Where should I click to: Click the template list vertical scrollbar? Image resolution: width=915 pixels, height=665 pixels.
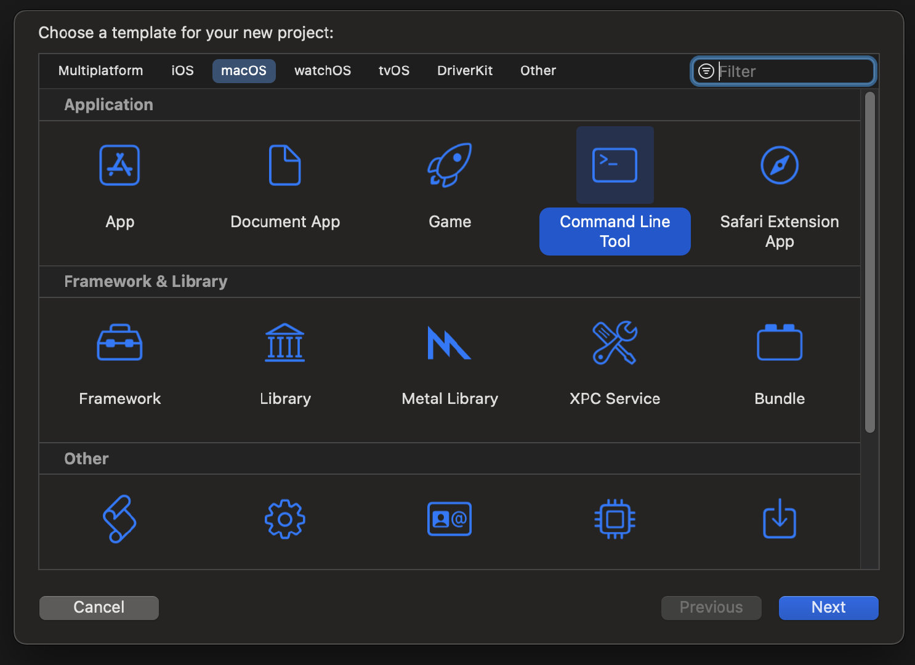click(x=870, y=262)
